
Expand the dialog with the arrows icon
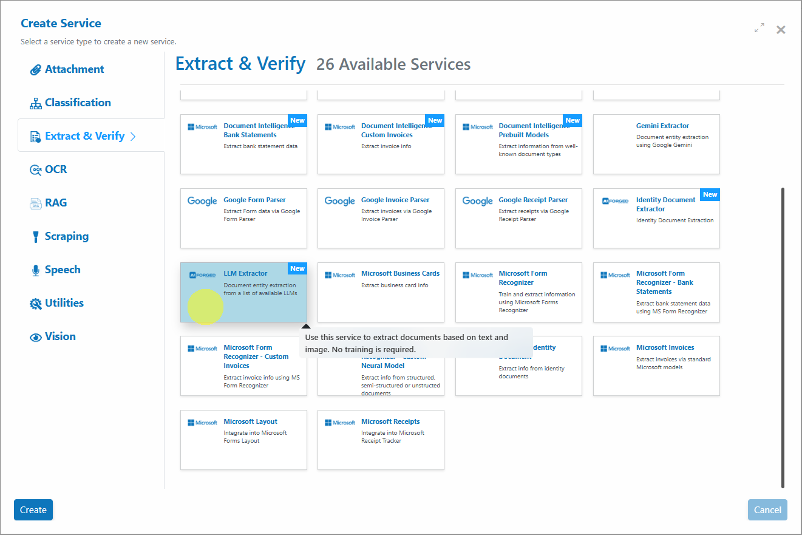click(760, 28)
